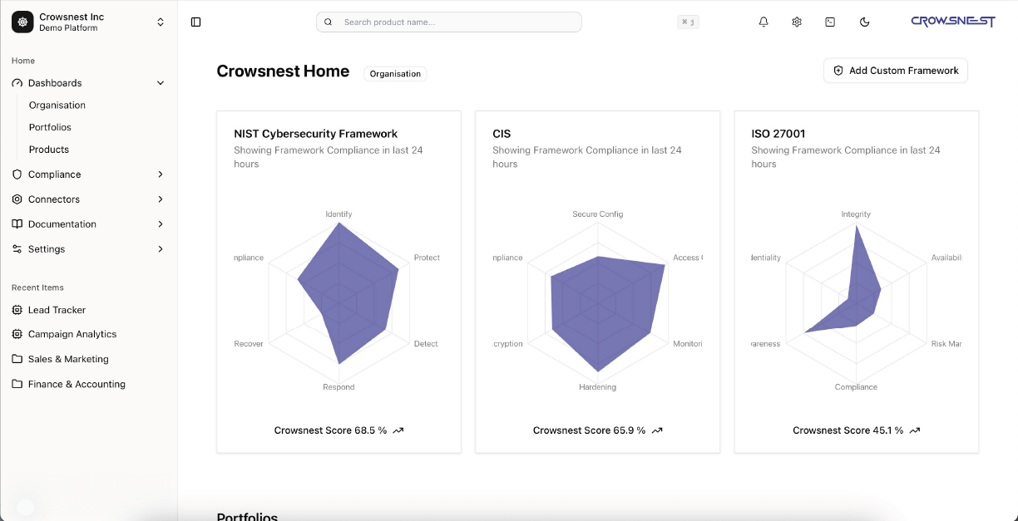Click the trend arrow icon beside score 45.1 %
The height and width of the screenshot is (521, 1018).
[x=915, y=430]
